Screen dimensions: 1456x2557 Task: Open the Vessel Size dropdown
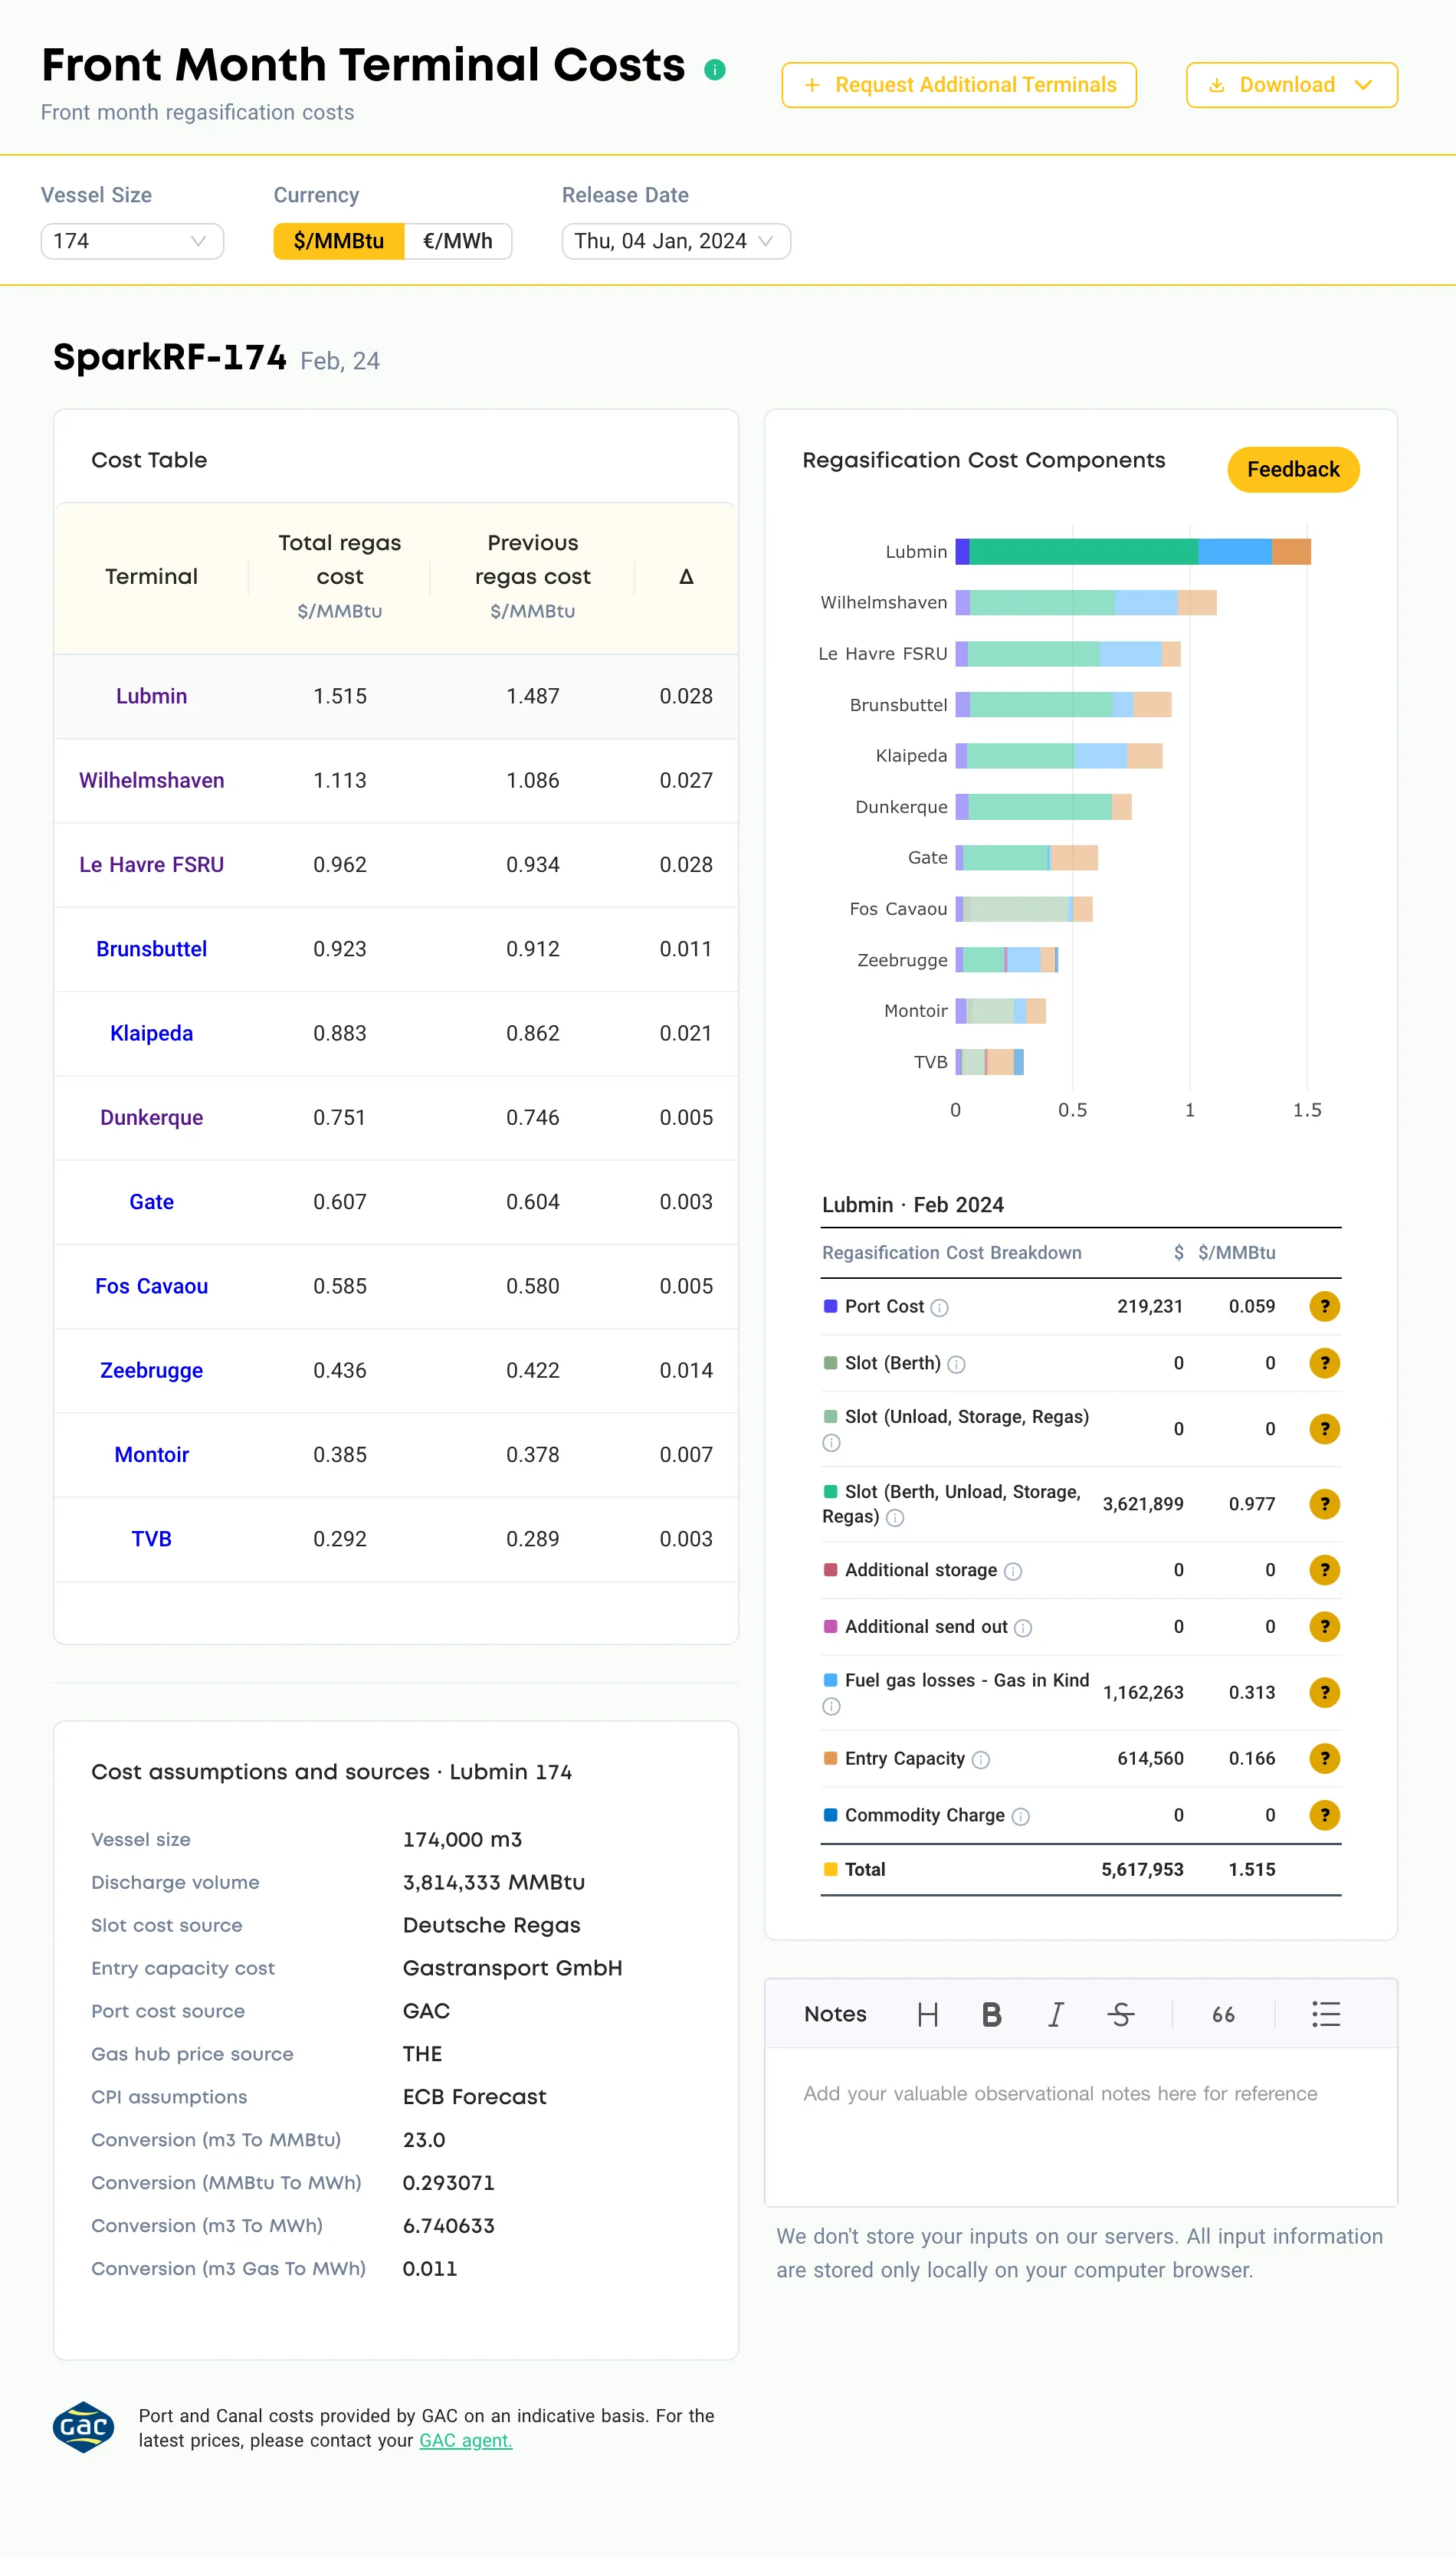[x=132, y=241]
